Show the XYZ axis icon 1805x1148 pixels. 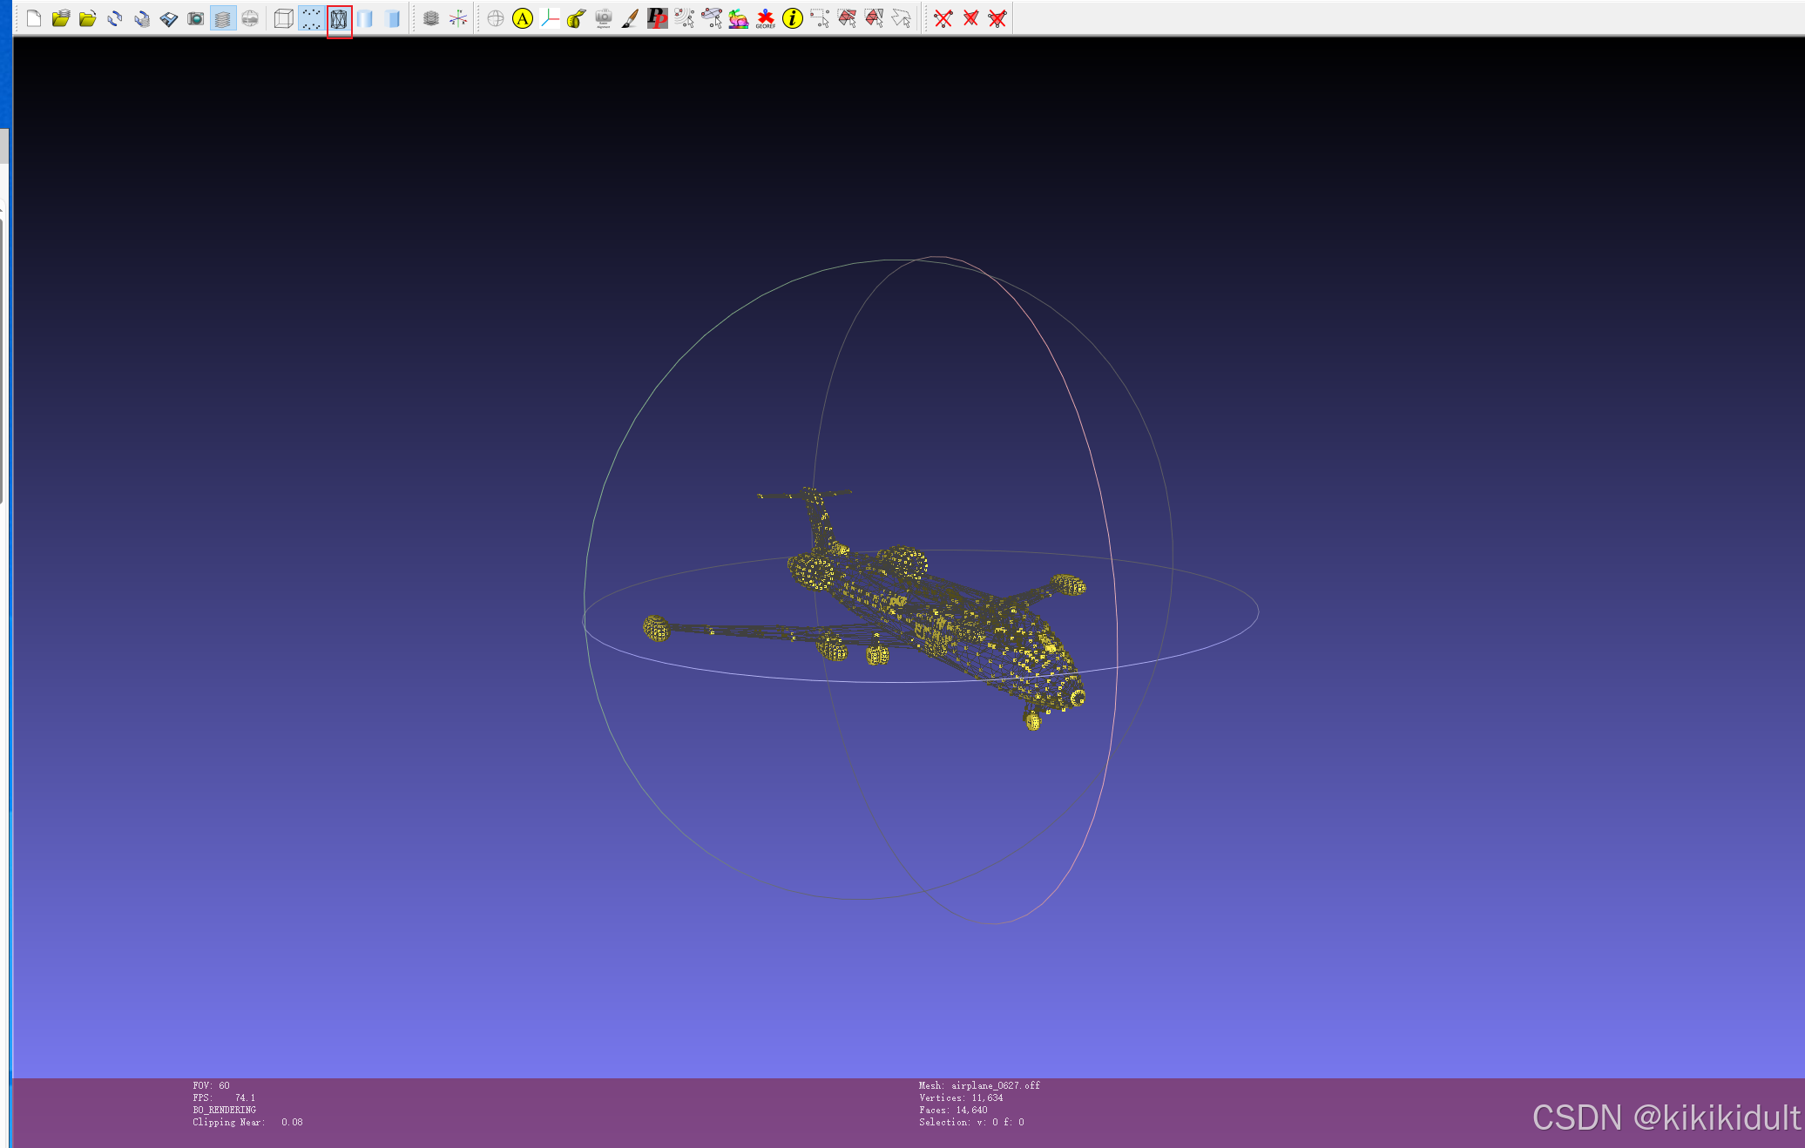[x=458, y=18]
